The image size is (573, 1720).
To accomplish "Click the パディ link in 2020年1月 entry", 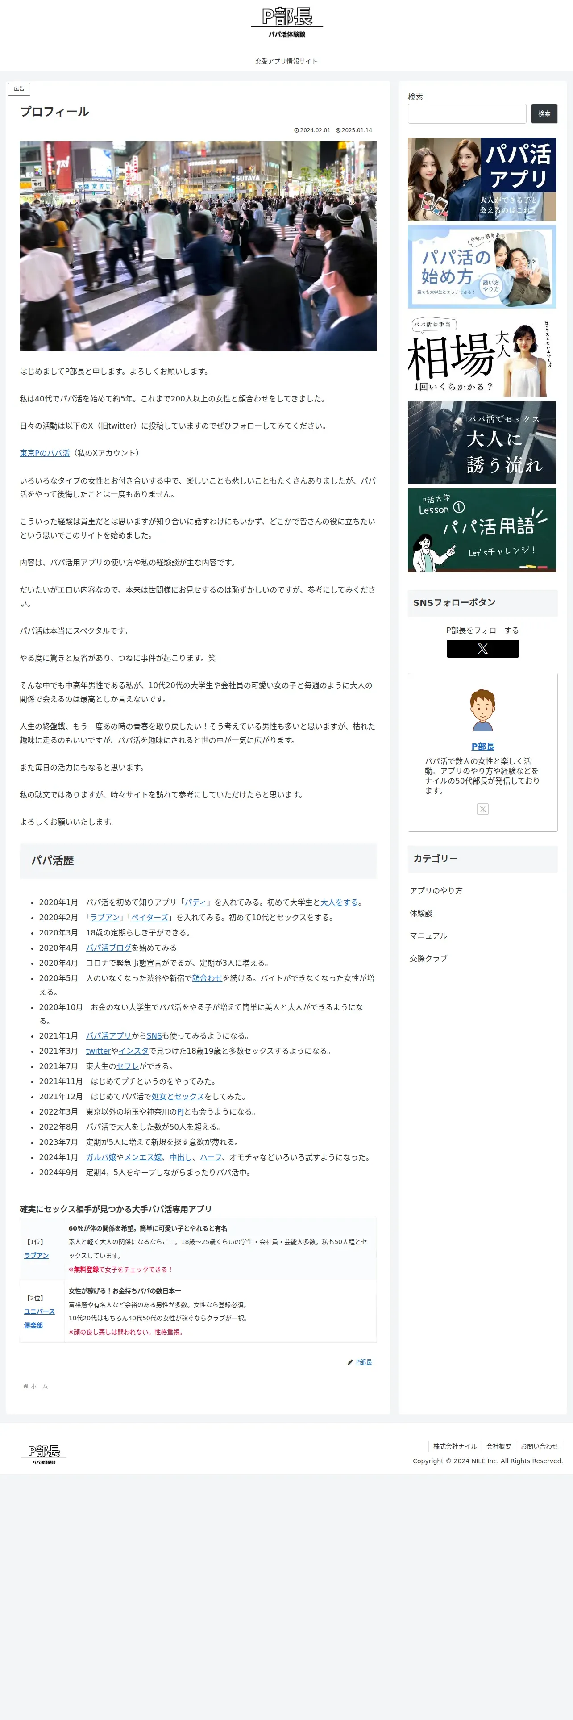I will 195,902.
